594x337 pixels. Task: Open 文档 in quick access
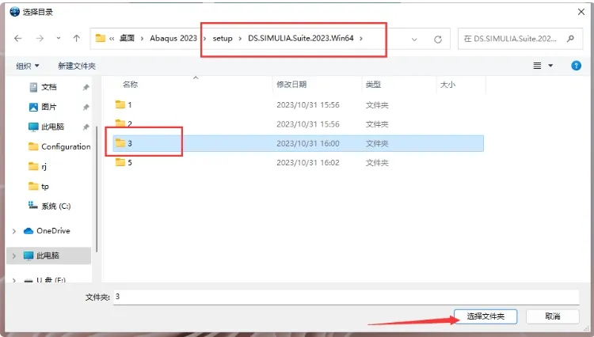pyautogui.click(x=48, y=87)
